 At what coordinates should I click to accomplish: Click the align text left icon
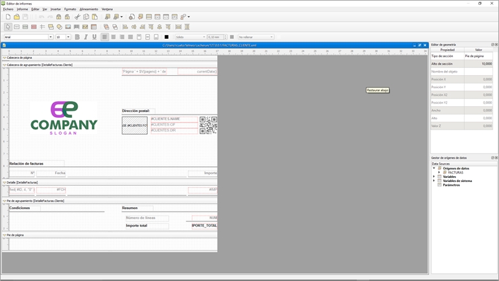coord(104,37)
